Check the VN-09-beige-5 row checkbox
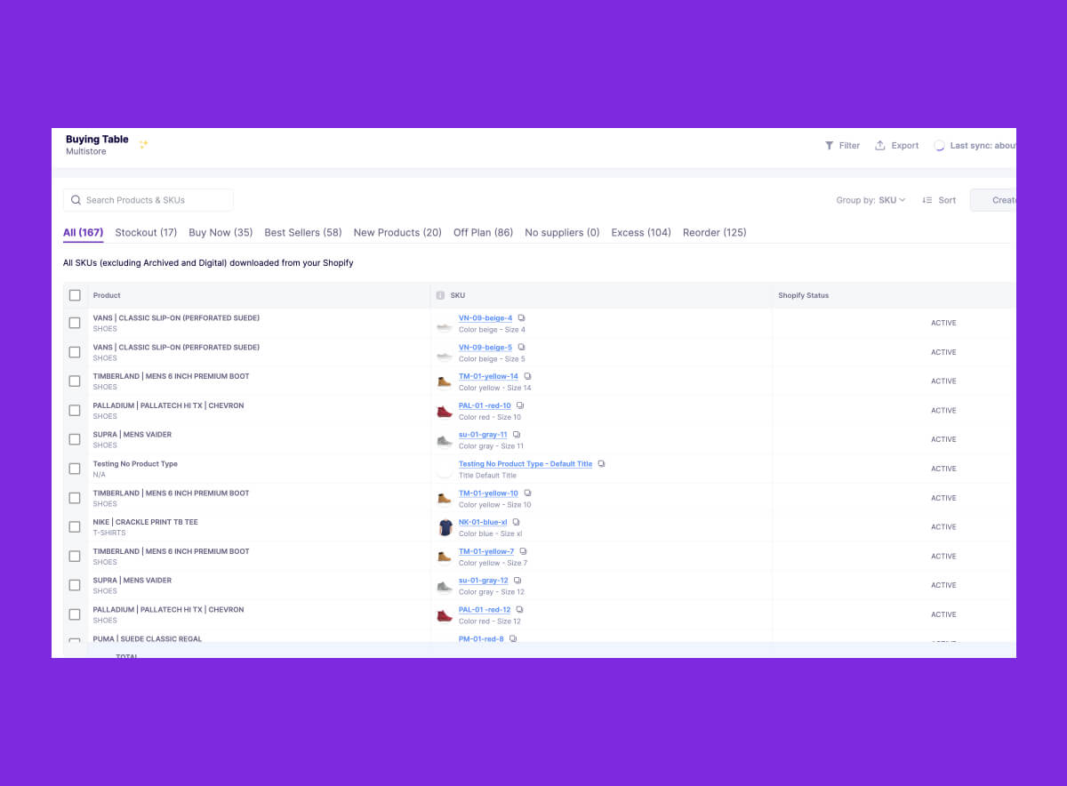Viewport: 1067px width, 786px height. pyautogui.click(x=75, y=352)
